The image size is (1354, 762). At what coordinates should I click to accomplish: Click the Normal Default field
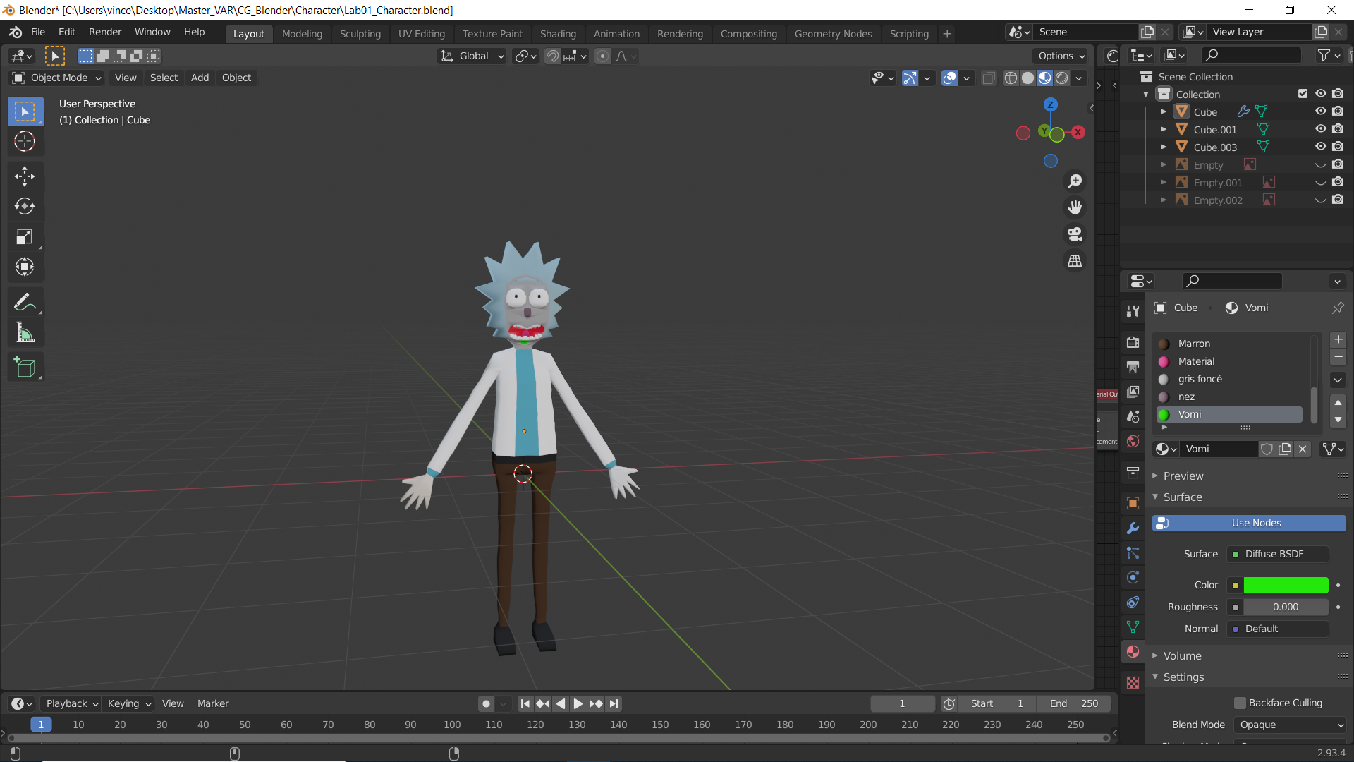[x=1278, y=629]
